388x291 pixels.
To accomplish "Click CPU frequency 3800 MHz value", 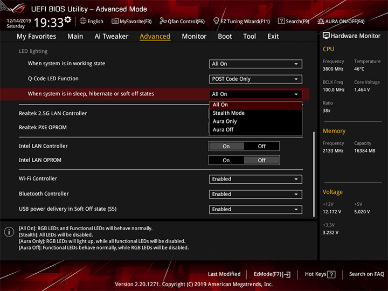I will click(x=333, y=69).
